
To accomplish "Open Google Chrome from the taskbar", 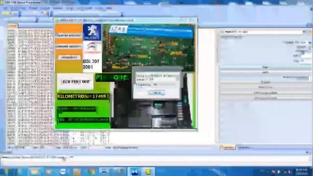I will click(91, 172).
